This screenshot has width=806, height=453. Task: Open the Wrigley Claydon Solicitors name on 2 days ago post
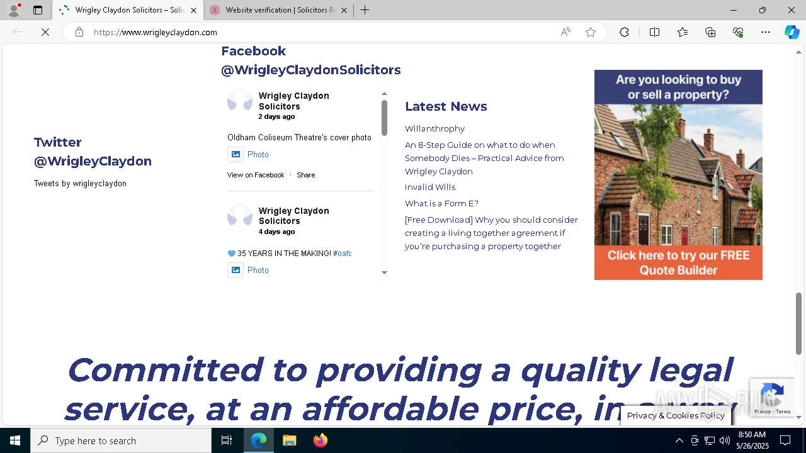[x=293, y=101]
